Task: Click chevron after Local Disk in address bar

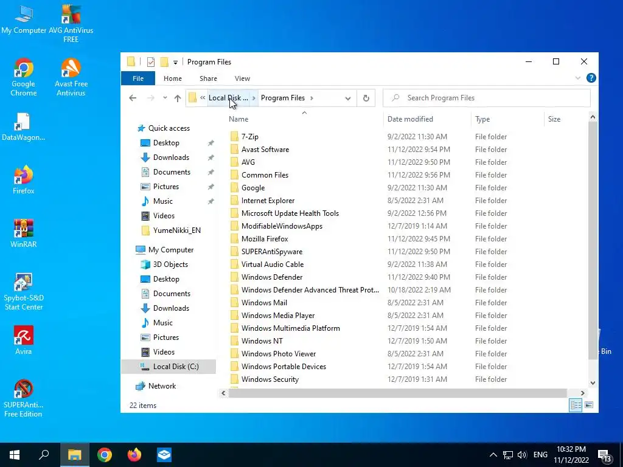Action: (x=254, y=98)
